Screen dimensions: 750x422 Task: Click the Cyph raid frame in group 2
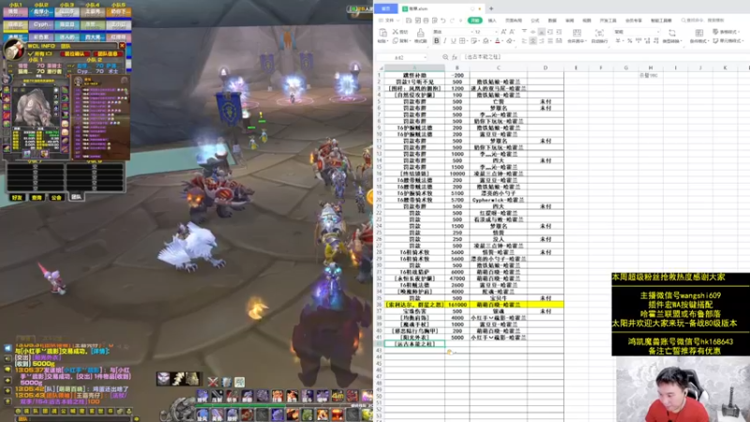click(41, 24)
